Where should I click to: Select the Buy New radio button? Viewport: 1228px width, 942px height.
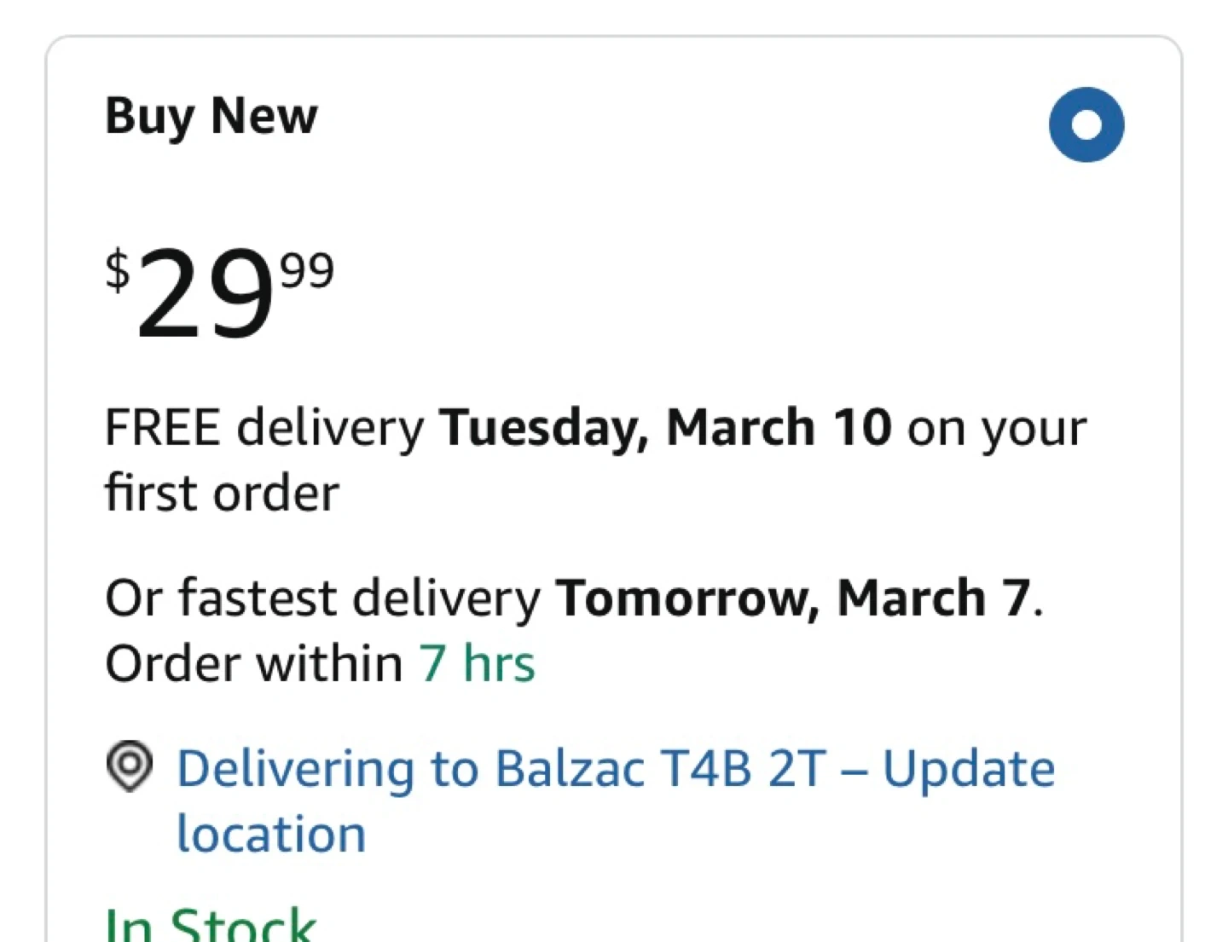(1086, 124)
